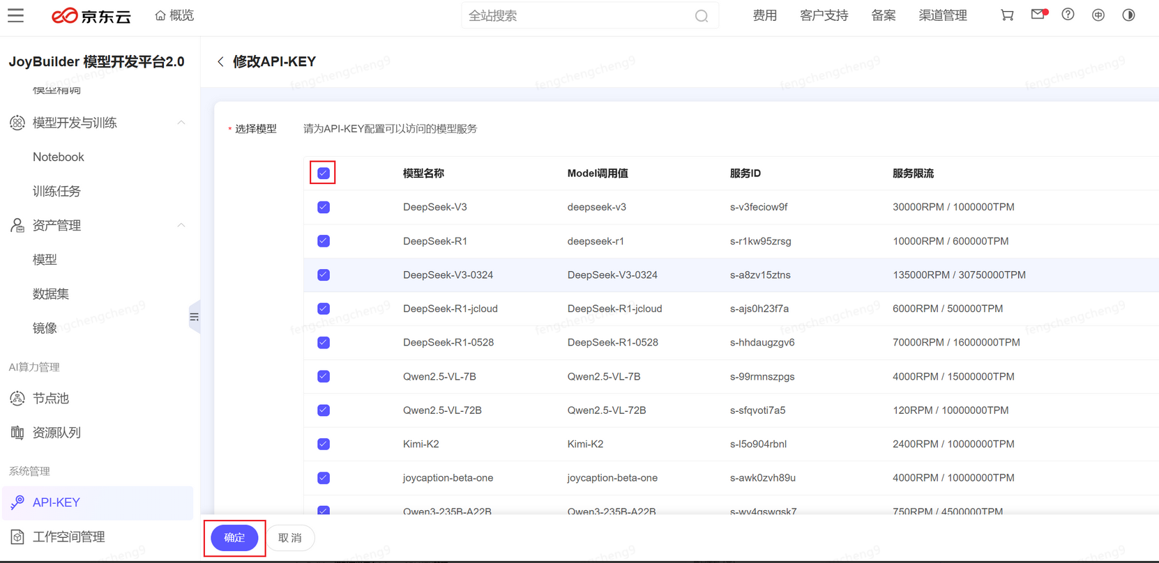Click the 确定 confirm button

pos(234,538)
